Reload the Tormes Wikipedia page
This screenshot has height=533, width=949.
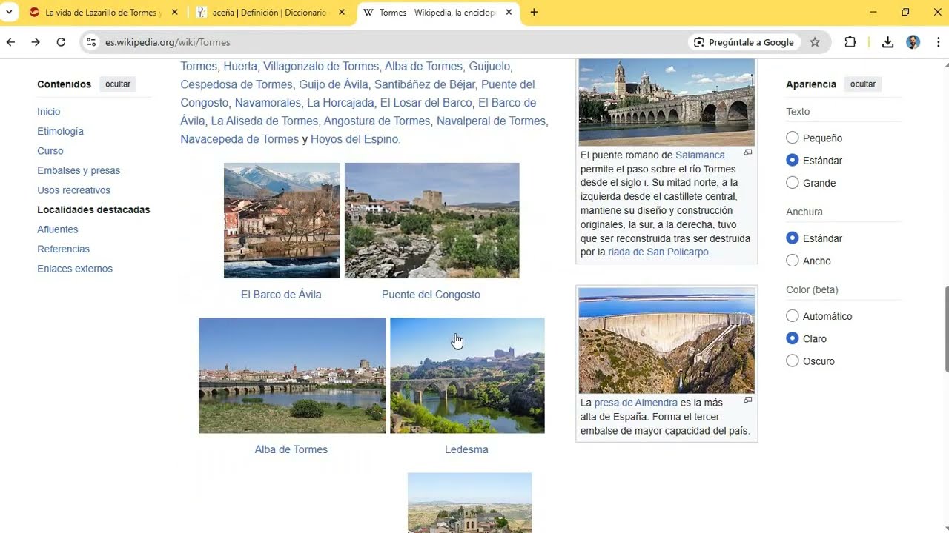click(61, 42)
